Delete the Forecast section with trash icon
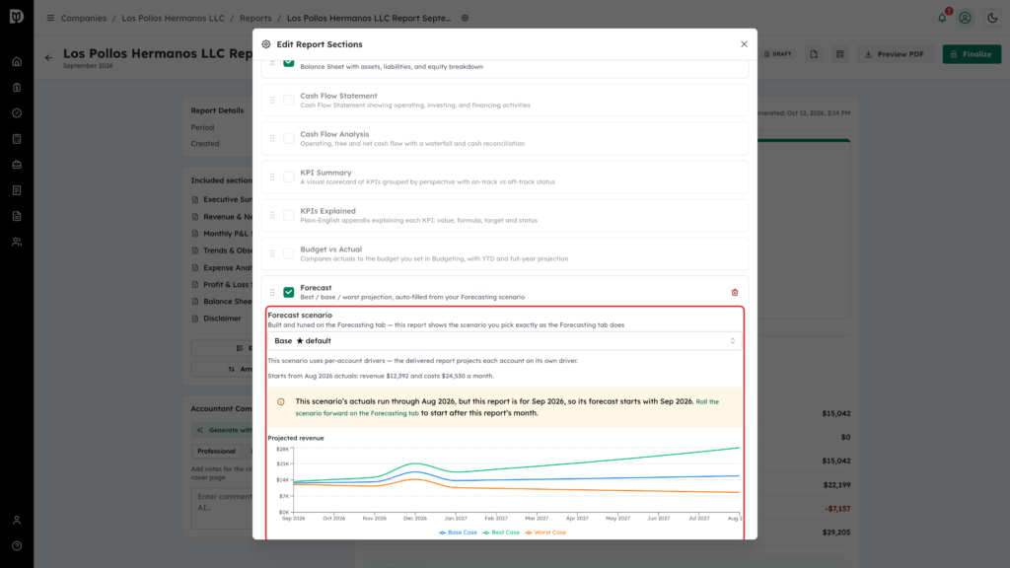This screenshot has height=568, width=1010. point(734,292)
